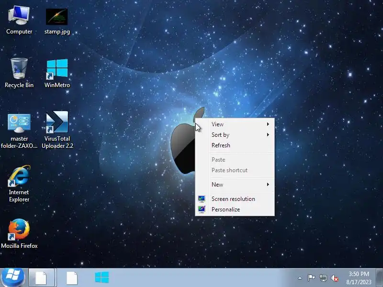Choose Screen resolution in context menu
The height and width of the screenshot is (287, 383).
point(235,199)
